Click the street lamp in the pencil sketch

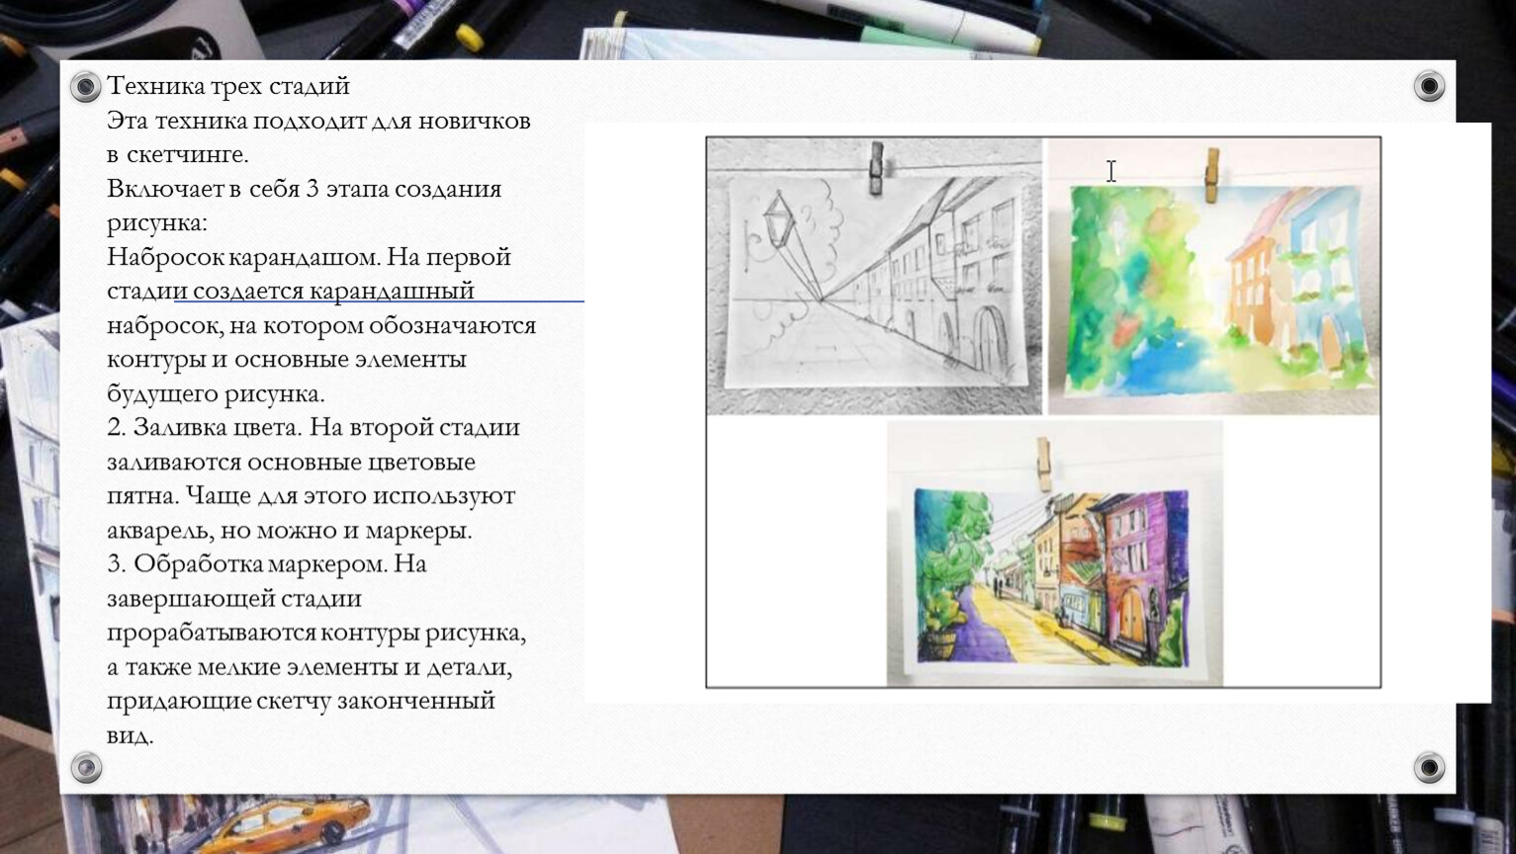[x=779, y=219]
